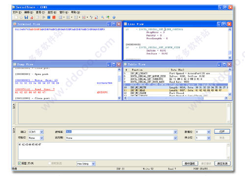Click the Dump View panel title icon
The width and height of the screenshot is (245, 176).
tap(15, 64)
